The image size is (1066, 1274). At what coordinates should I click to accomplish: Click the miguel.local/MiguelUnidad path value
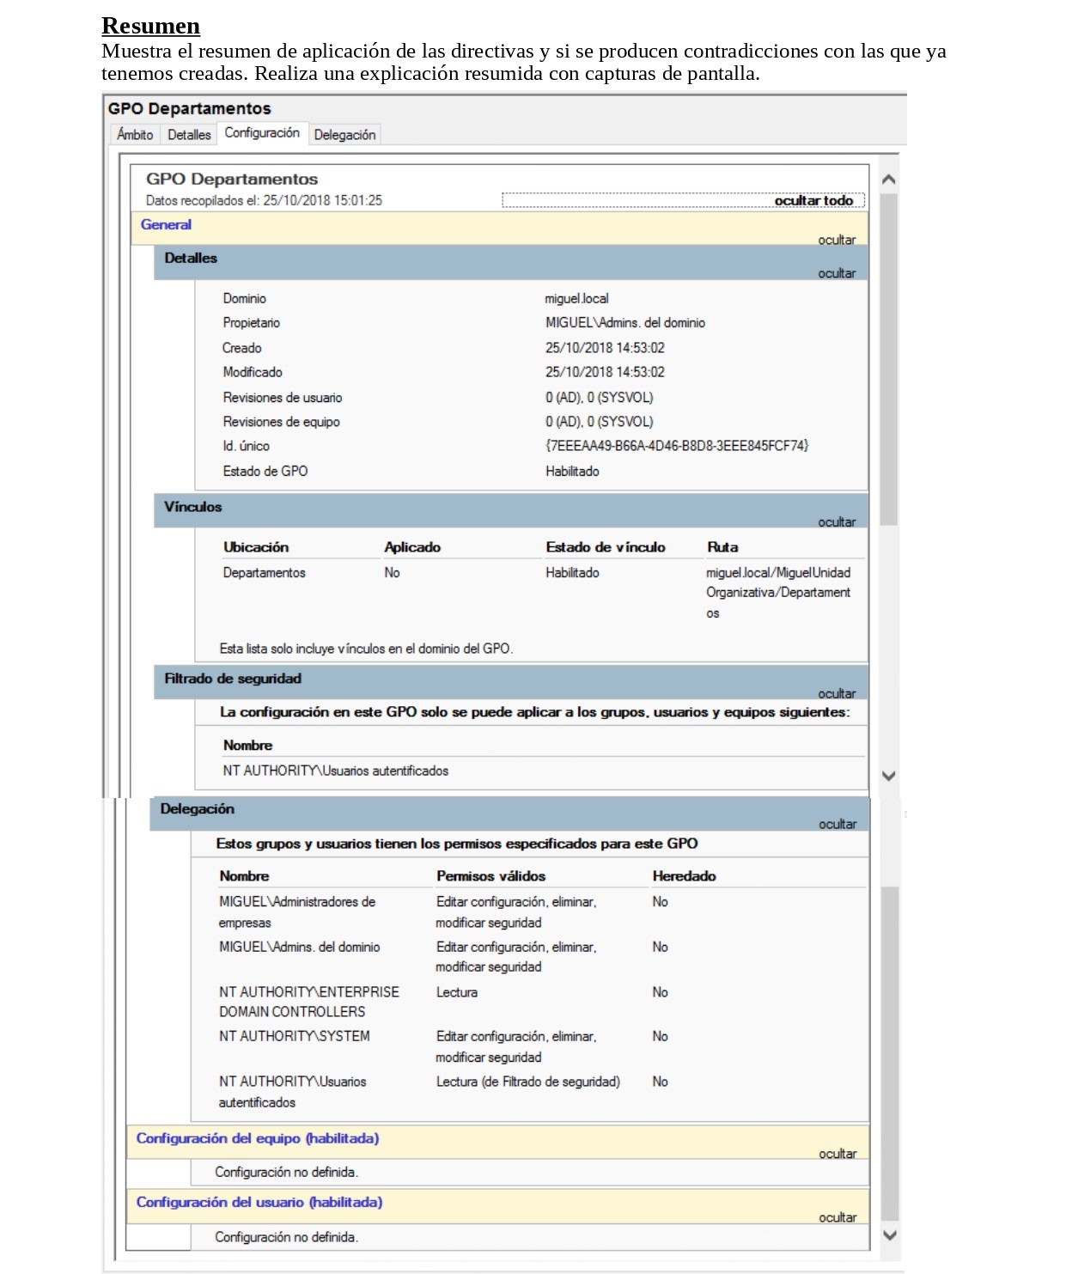pyautogui.click(x=778, y=593)
